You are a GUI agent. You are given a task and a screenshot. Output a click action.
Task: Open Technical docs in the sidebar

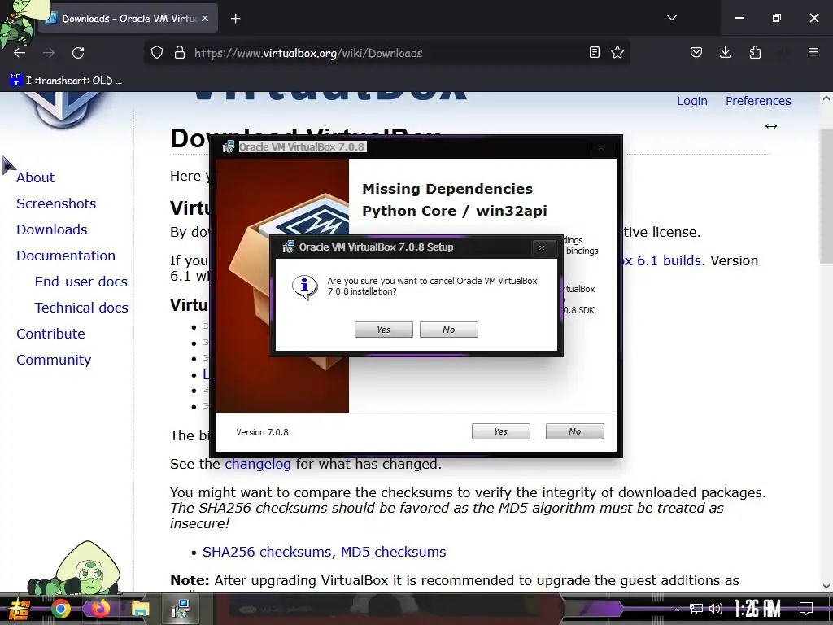click(x=81, y=308)
